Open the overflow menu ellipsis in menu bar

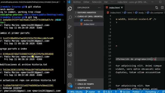[x=112, y=2]
